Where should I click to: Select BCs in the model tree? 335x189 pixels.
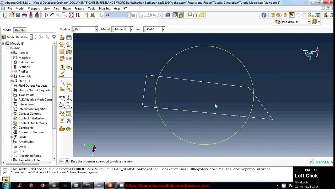(x=21, y=151)
